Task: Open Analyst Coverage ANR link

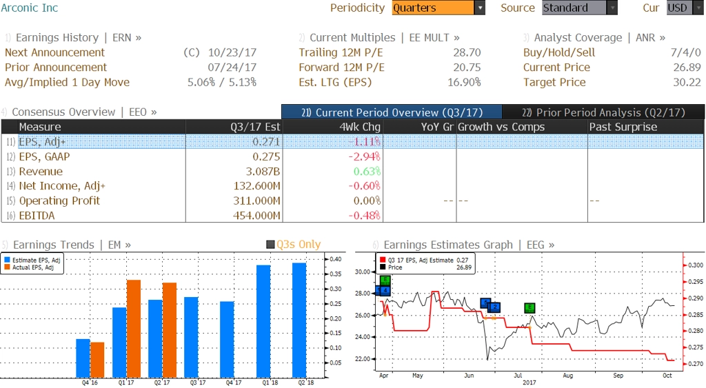Action: pyautogui.click(x=599, y=38)
